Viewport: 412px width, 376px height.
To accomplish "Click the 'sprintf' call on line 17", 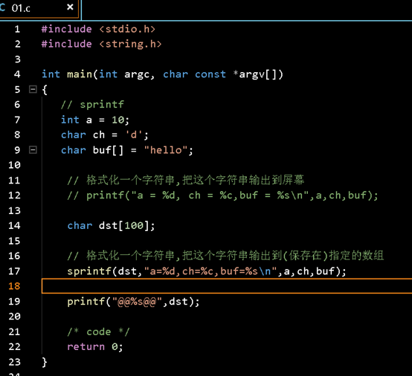I will (89, 271).
